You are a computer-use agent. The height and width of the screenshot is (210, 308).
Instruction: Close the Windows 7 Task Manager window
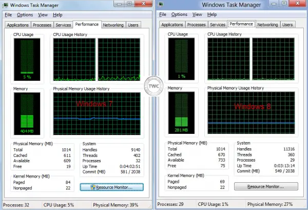tap(144, 4)
